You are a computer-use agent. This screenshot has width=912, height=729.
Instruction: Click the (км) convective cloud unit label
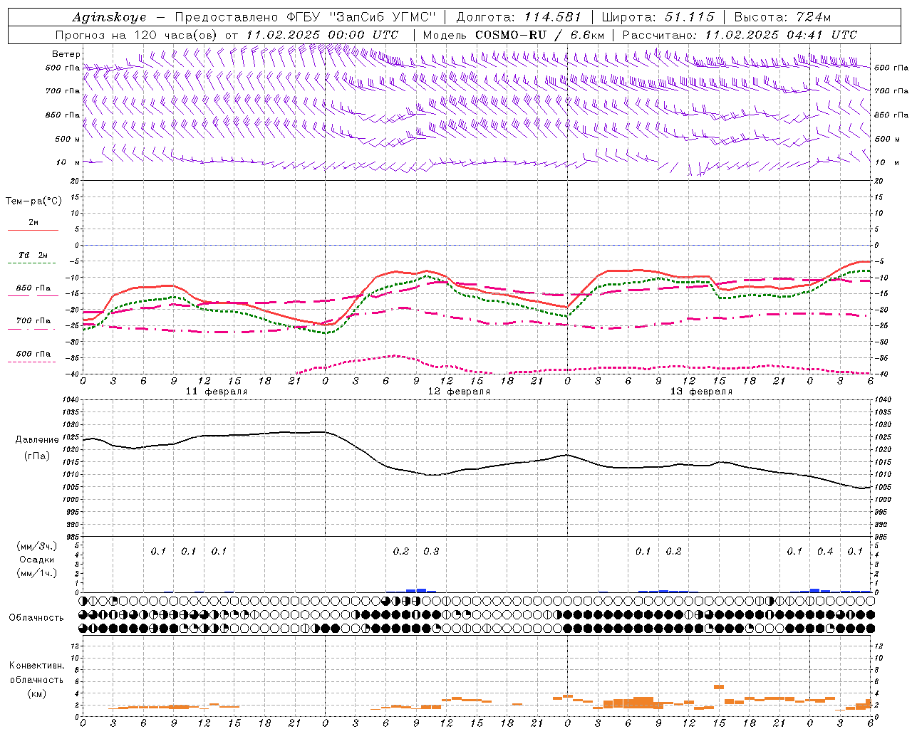(x=36, y=693)
